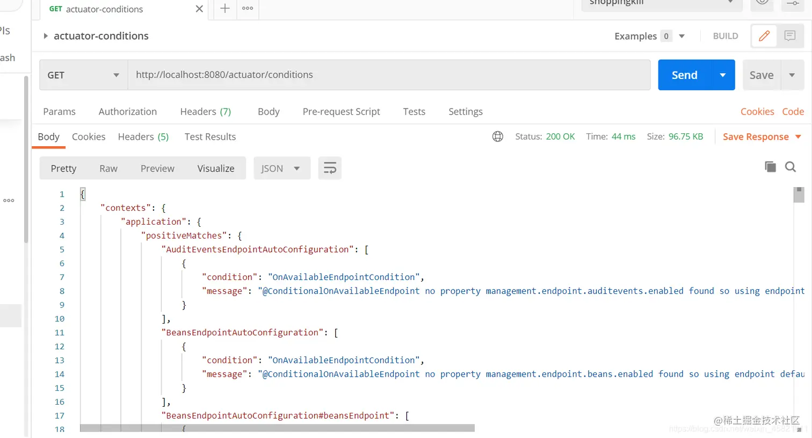Image resolution: width=812 pixels, height=438 pixels.
Task: Open the Save button dropdown arrow
Action: [792, 75]
